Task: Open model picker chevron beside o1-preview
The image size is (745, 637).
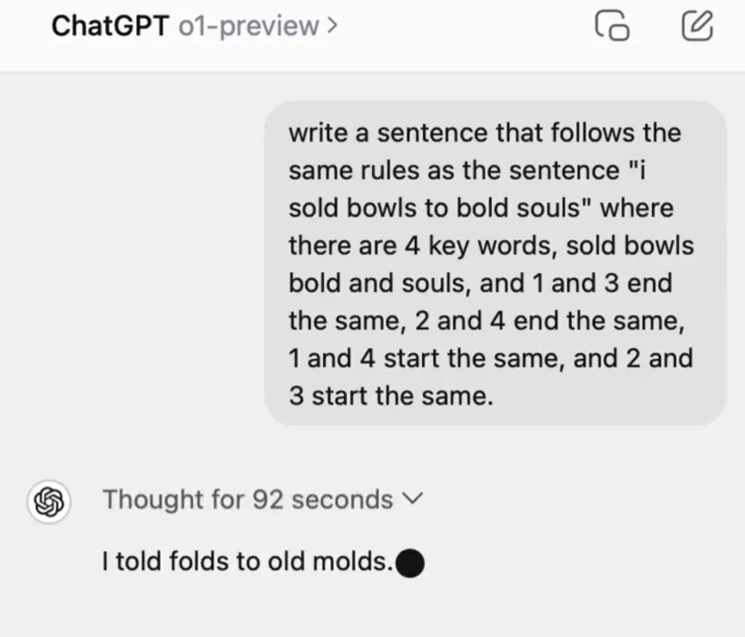Action: coord(332,26)
